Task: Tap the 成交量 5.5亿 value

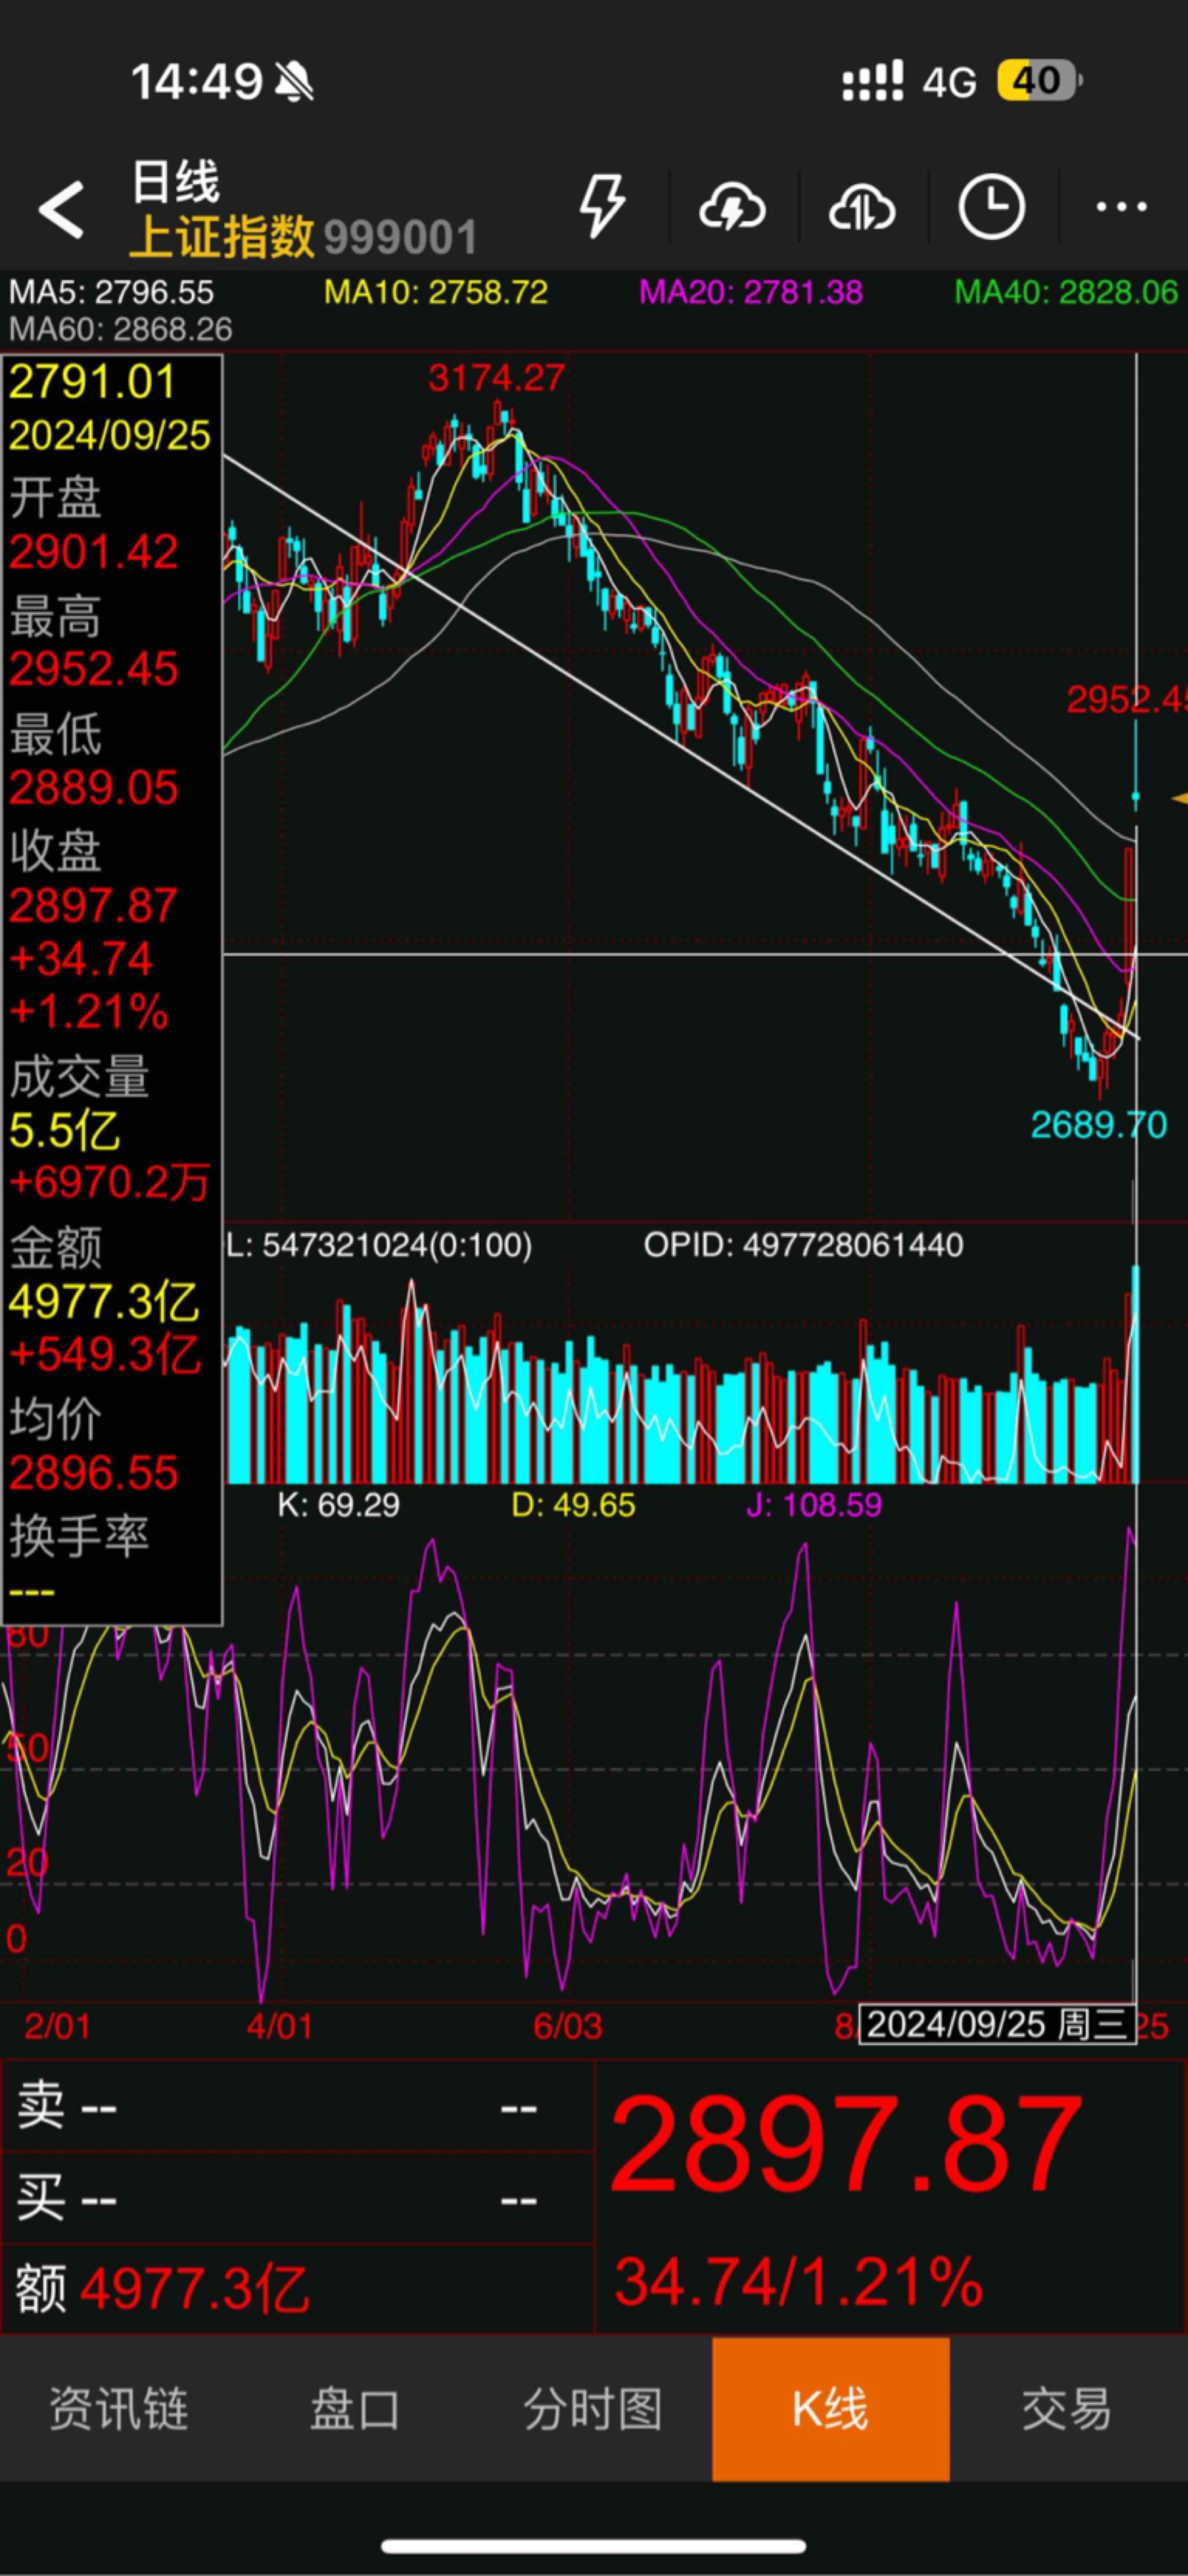Action: point(64,1132)
